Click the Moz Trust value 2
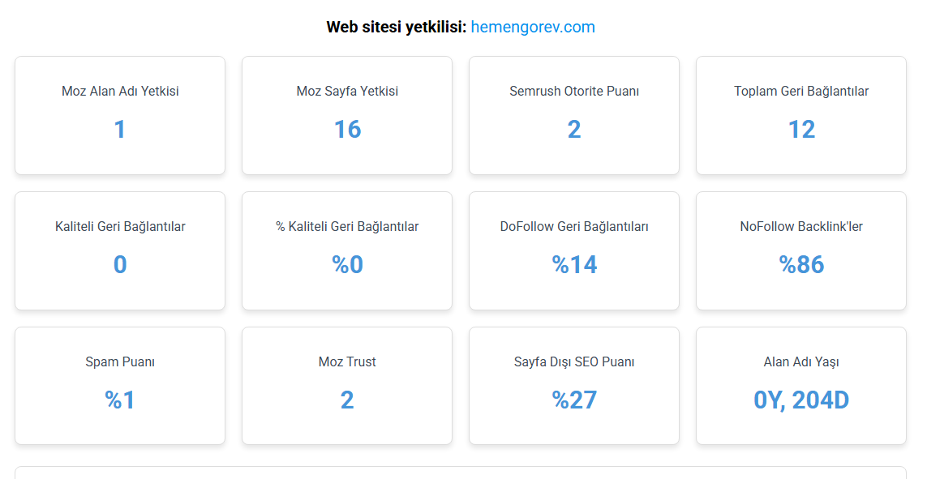Viewport: 927px width, 479px height. tap(347, 400)
